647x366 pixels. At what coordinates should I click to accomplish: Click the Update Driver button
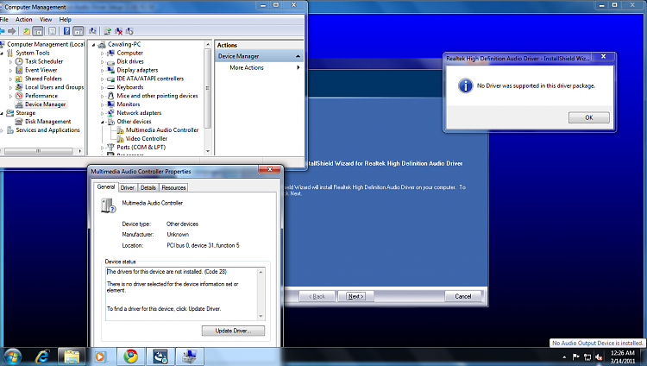233,331
